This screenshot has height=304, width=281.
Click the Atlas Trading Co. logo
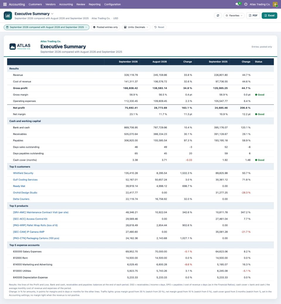20,47
